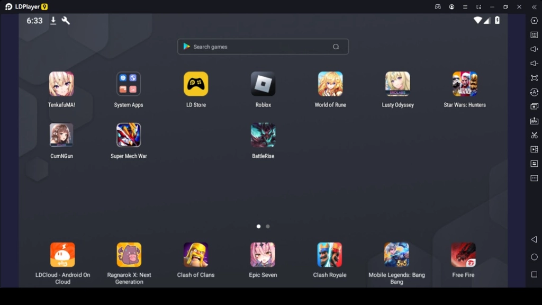Decrease volume with sidebar speaker minus

click(535, 64)
